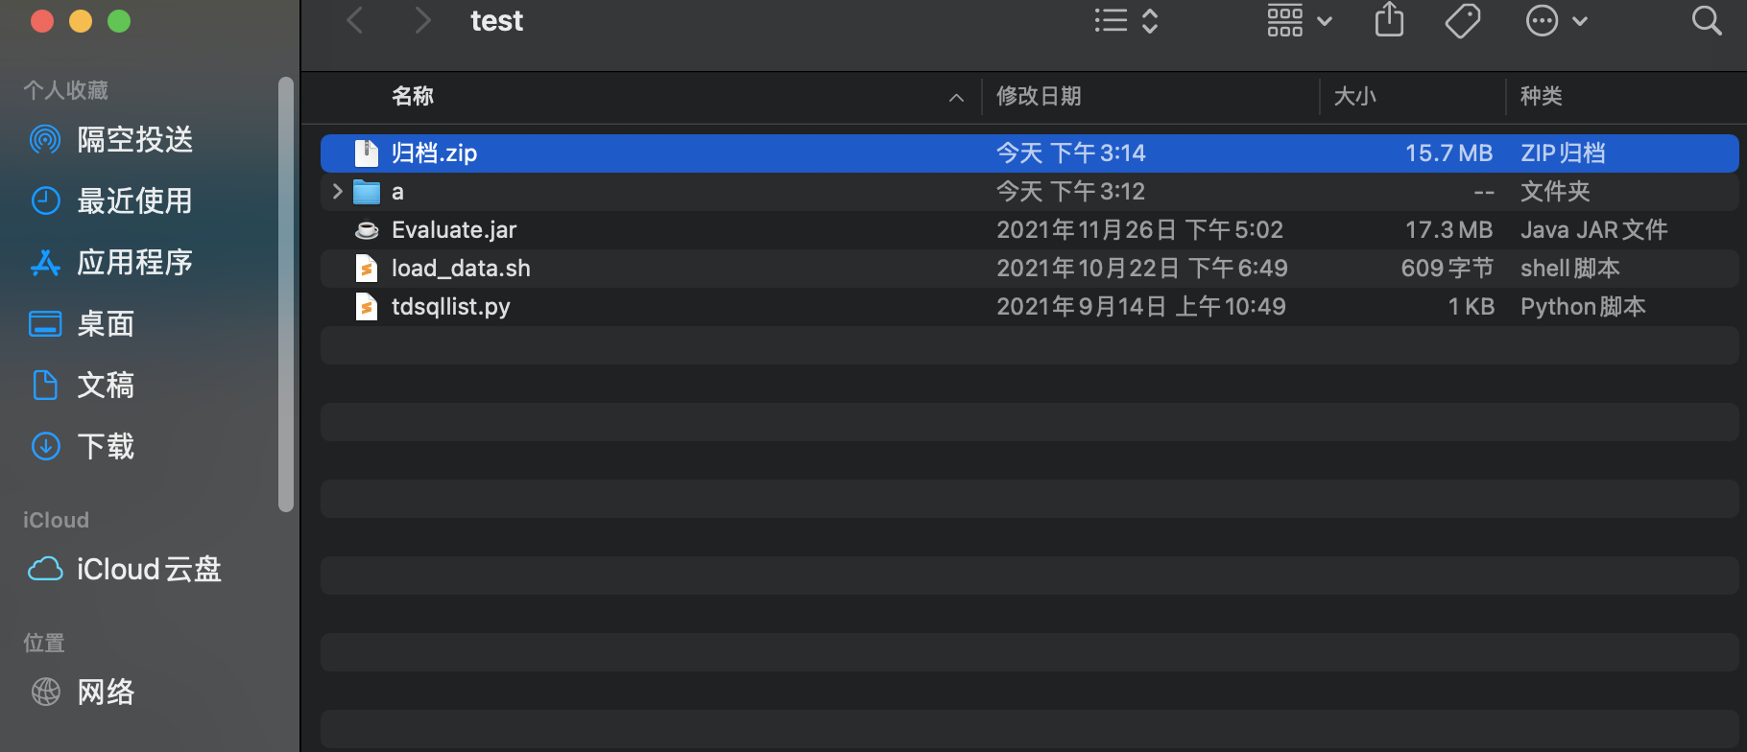This screenshot has width=1747, height=752.
Task: Sort by 名称 column header
Action: click(413, 96)
